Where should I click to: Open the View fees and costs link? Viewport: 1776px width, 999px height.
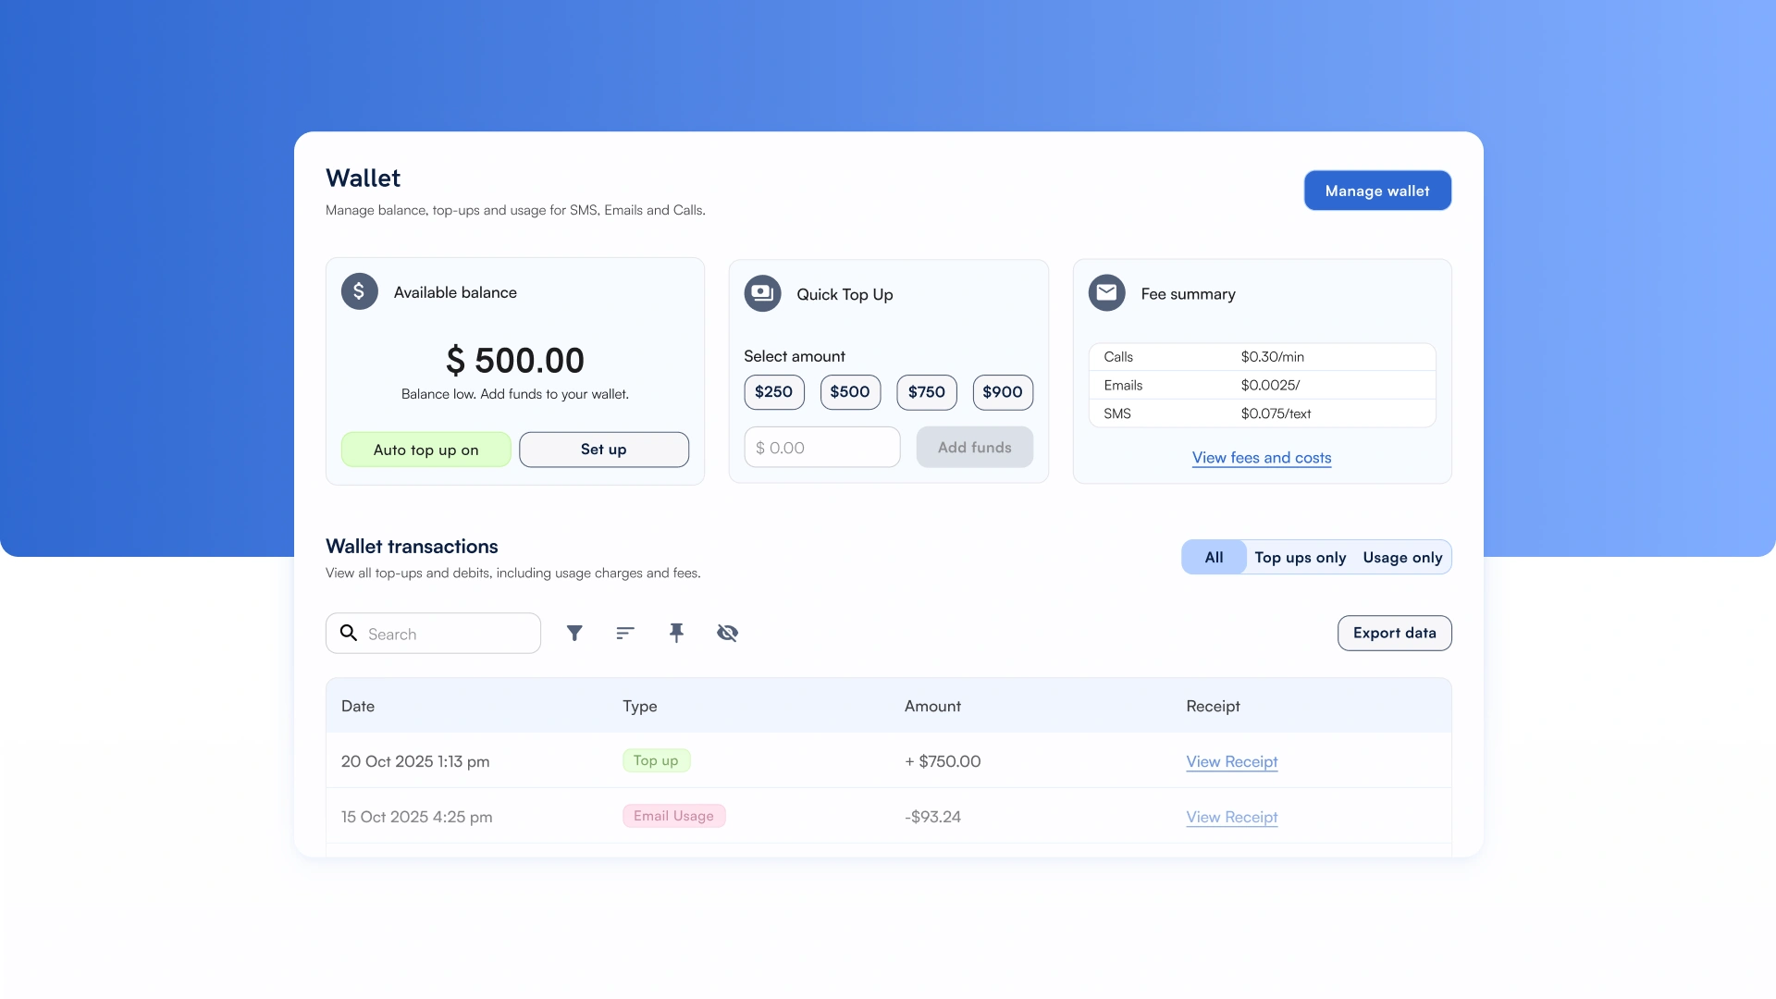(1261, 458)
